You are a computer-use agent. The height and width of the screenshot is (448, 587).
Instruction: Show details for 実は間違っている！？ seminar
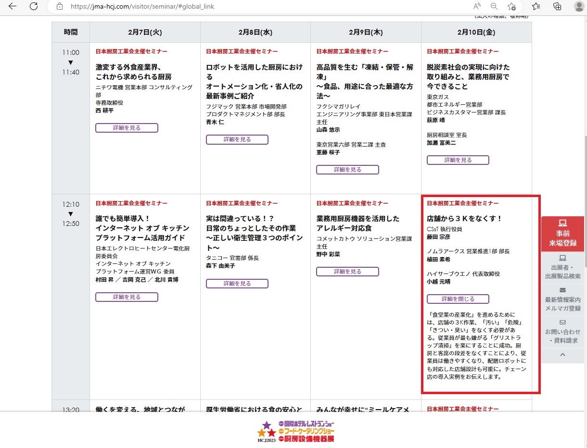237,284
